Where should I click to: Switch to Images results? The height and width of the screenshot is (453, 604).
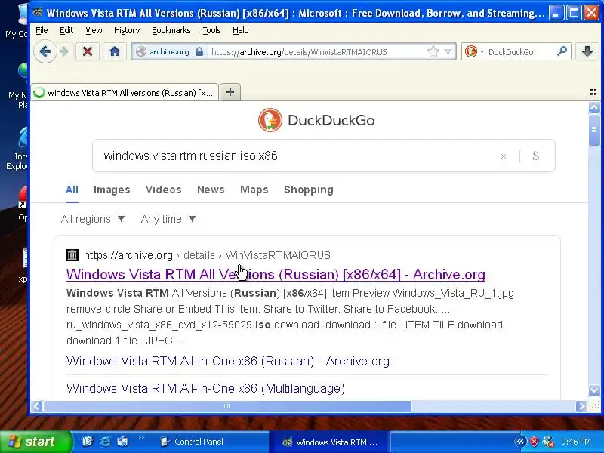click(112, 190)
